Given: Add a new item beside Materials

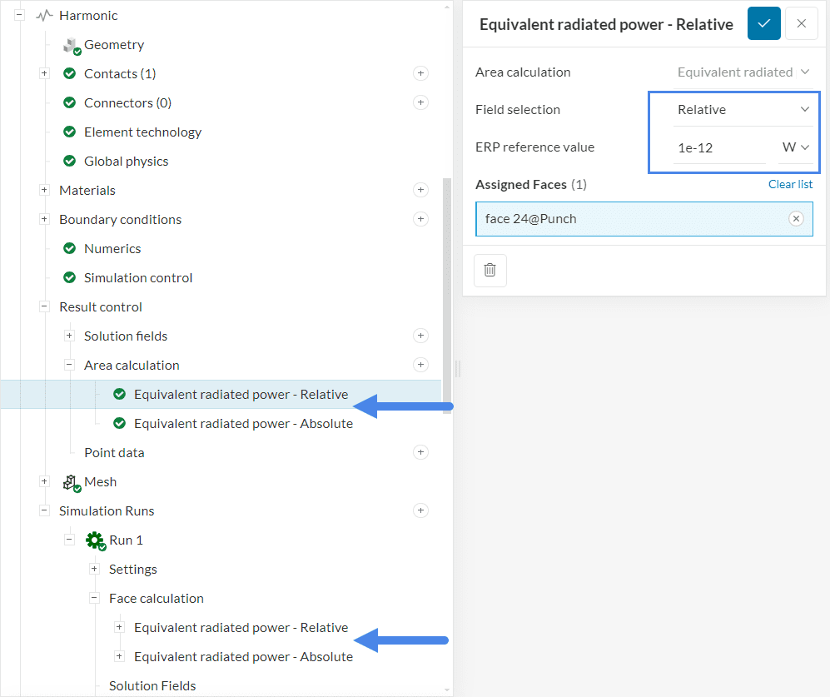Looking at the screenshot, I should coord(420,190).
